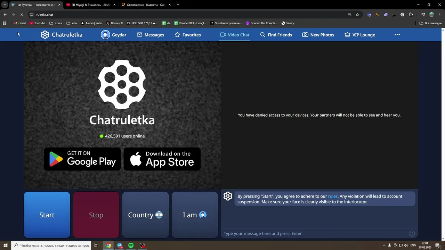Screen dimensions: 445x250
Task: Click the Chatruletka revolver logo in navbar
Action: [x=45, y=35]
